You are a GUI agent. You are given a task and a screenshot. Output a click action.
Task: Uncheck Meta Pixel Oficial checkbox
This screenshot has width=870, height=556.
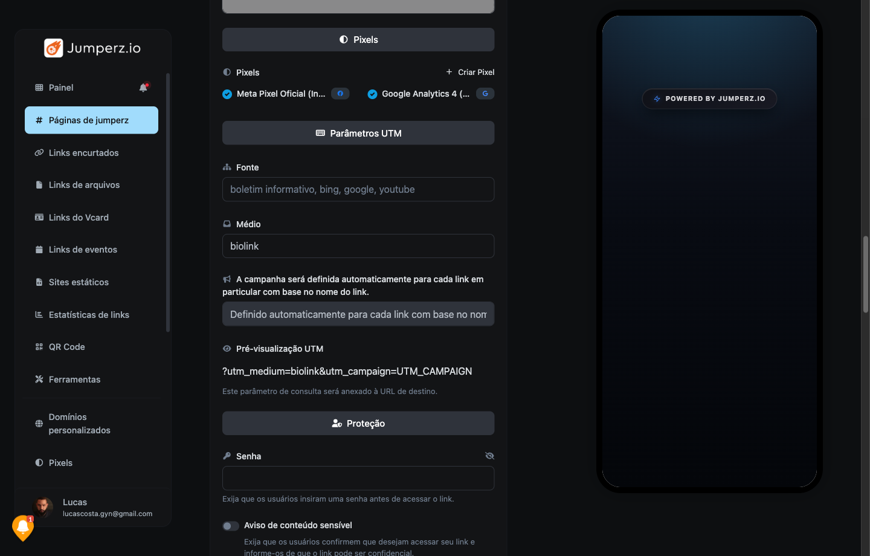[227, 94]
